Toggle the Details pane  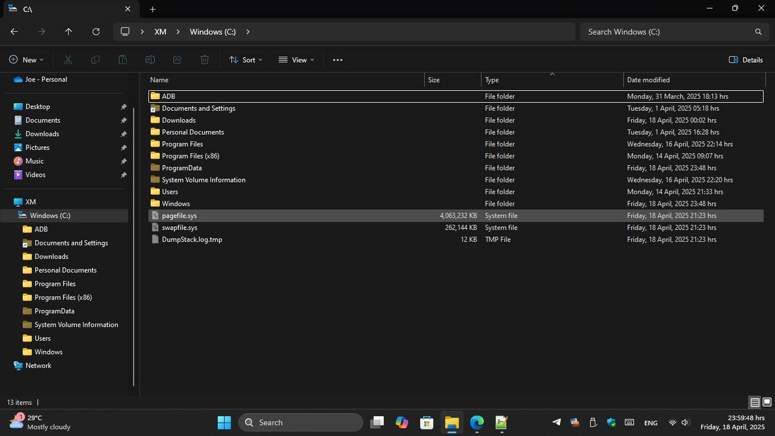(x=746, y=60)
